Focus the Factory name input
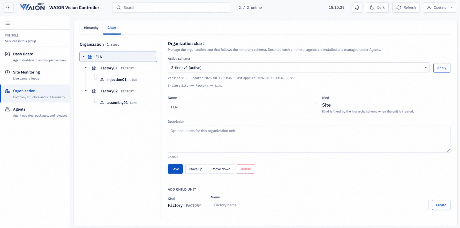The width and height of the screenshot is (460, 228). [x=320, y=205]
